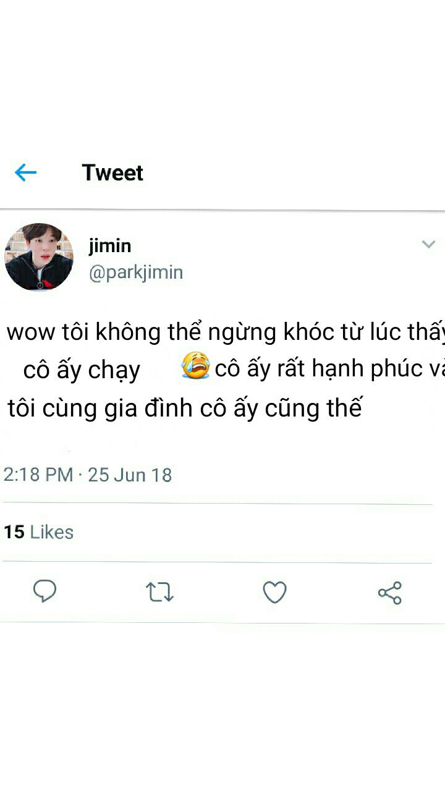Viewport: 445px width, 791px height.
Task: Tap the text "cô ấy chạy"
Action: coord(82,370)
